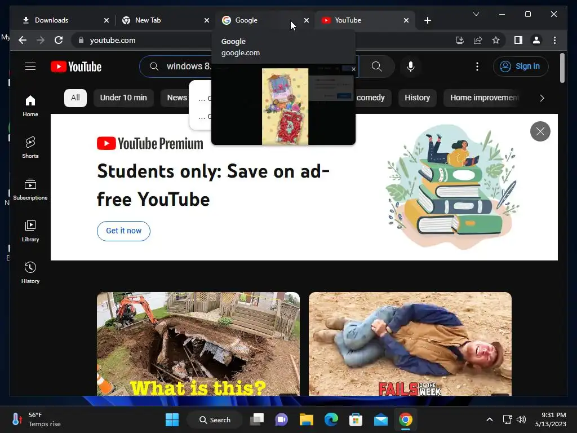Open the Chrome profile icon
This screenshot has height=433, width=577.
tap(536, 40)
